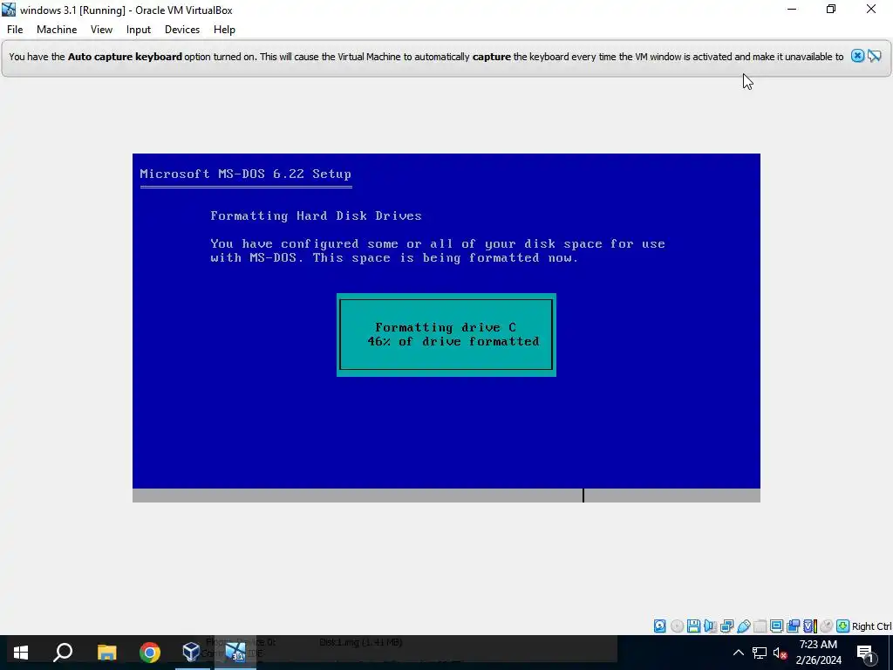Viewport: 893px width, 670px height.
Task: Open the File menu
Action: (15, 30)
